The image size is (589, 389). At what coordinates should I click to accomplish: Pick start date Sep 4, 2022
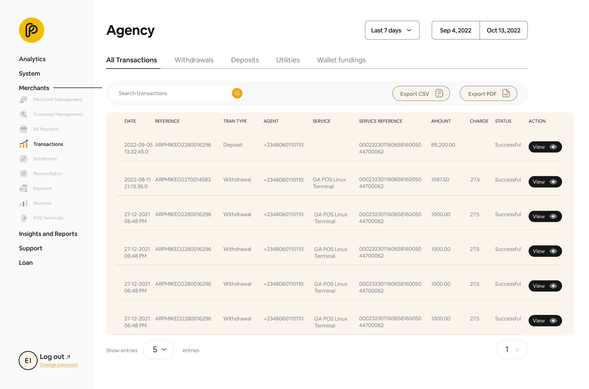[x=456, y=30]
